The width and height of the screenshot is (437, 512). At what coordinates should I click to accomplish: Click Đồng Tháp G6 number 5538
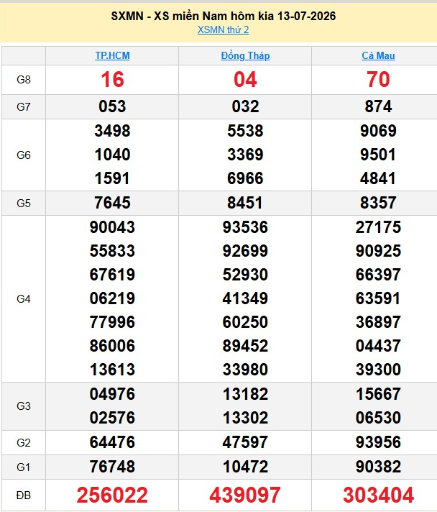click(x=245, y=131)
